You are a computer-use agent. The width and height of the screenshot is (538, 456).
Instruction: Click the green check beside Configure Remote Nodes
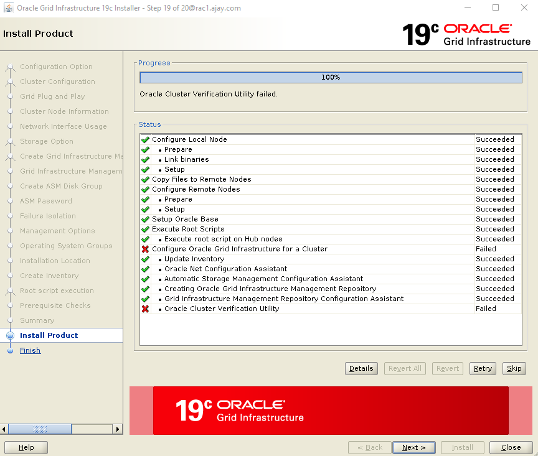click(x=145, y=189)
